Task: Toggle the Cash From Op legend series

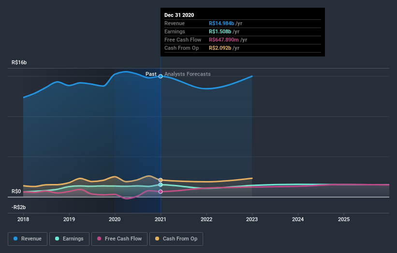Action: [176, 239]
